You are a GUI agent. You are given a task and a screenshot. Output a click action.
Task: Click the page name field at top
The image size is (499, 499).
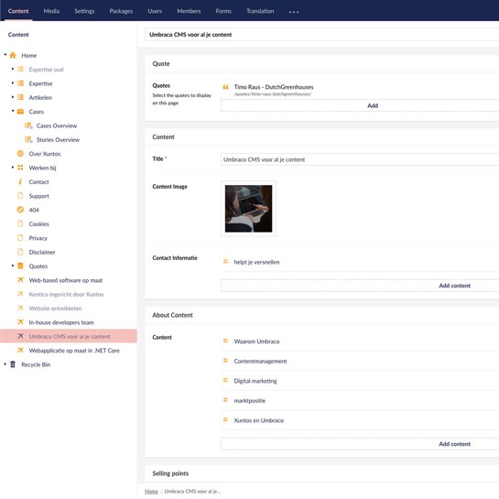tap(322, 35)
